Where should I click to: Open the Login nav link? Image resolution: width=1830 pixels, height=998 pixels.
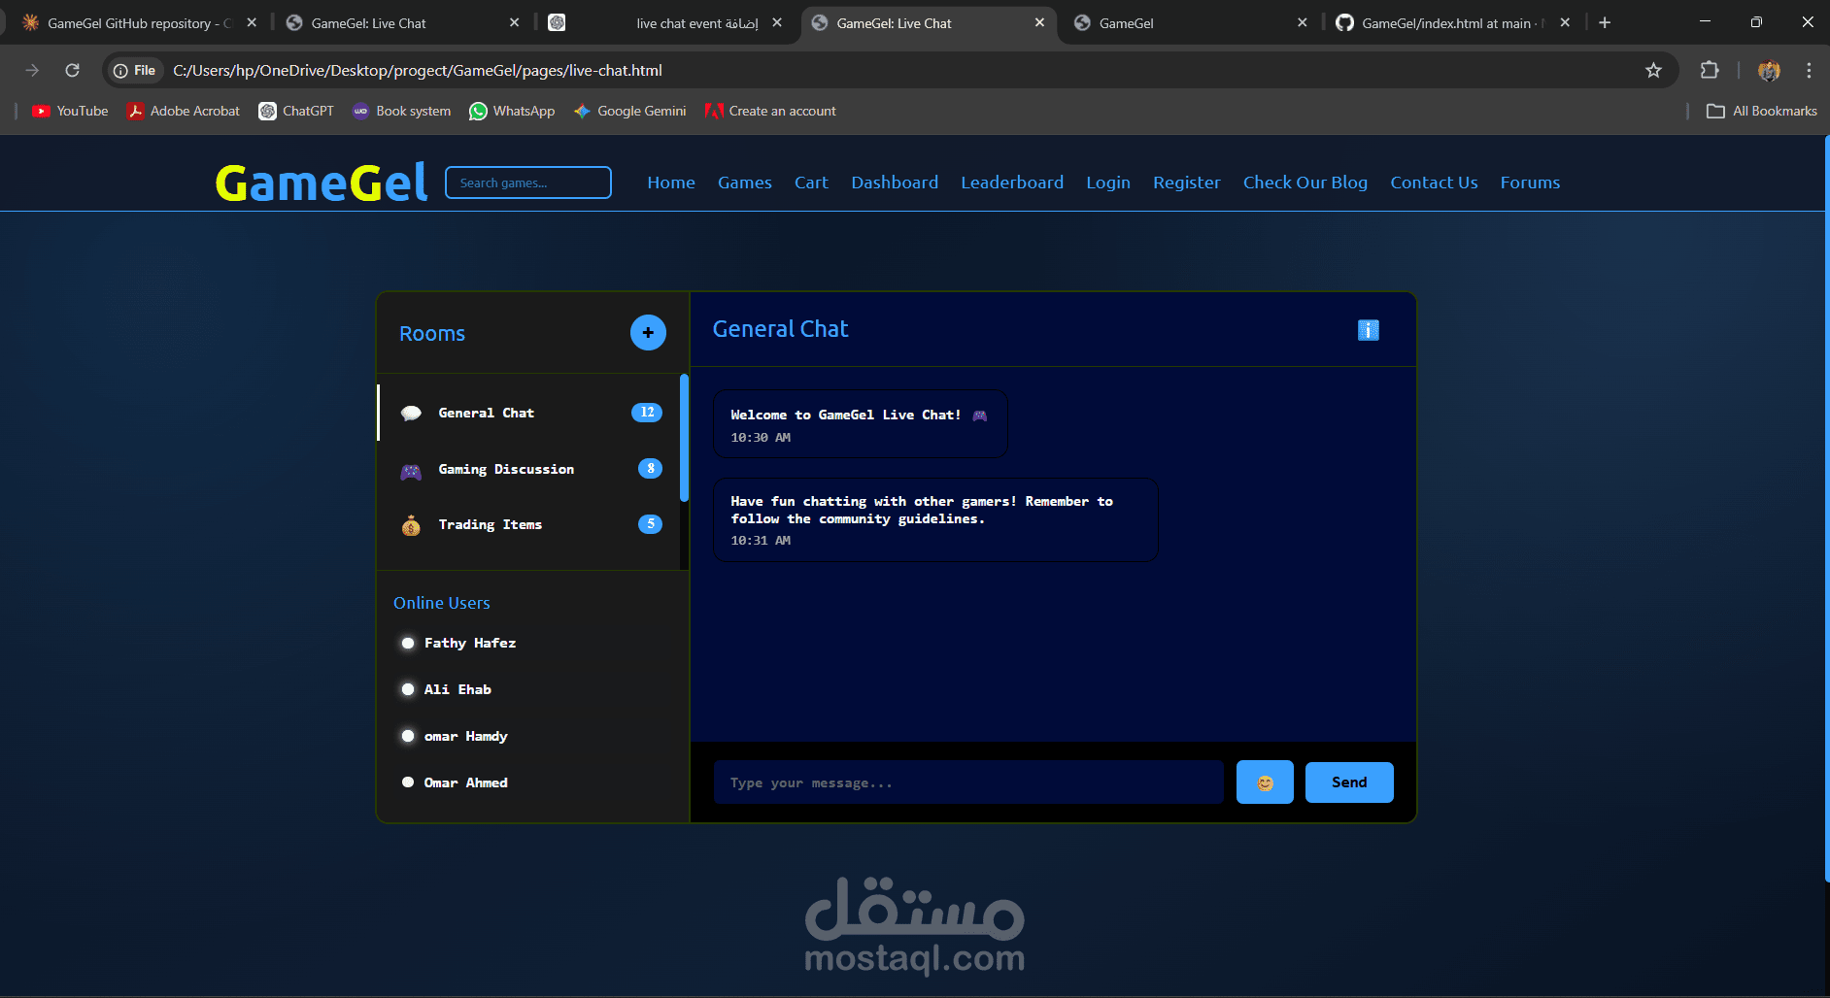1108,183
